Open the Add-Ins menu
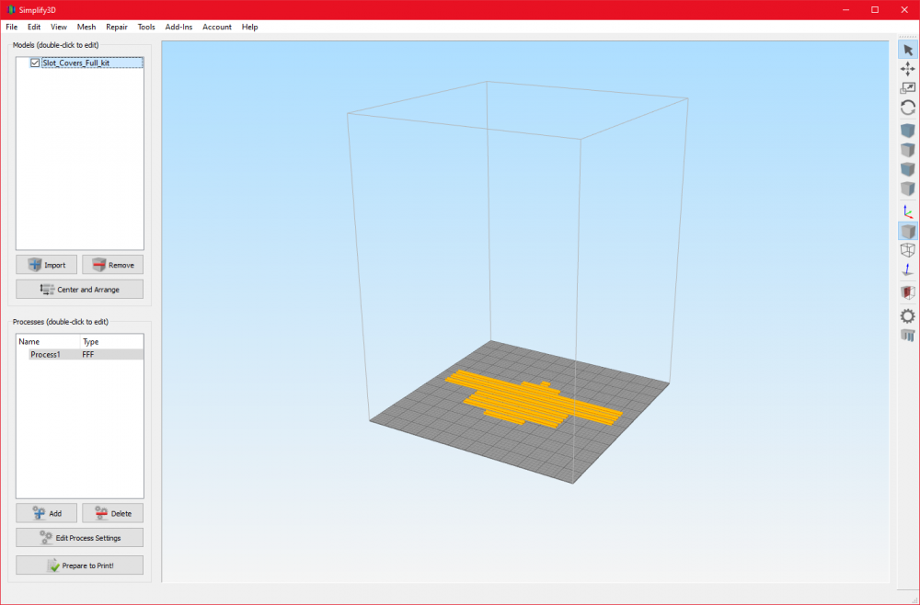Image resolution: width=920 pixels, height=605 pixels. 178,27
